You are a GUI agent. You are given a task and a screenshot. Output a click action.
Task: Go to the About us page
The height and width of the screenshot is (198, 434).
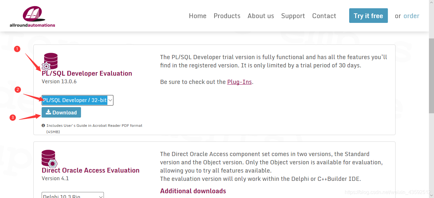coord(261,16)
